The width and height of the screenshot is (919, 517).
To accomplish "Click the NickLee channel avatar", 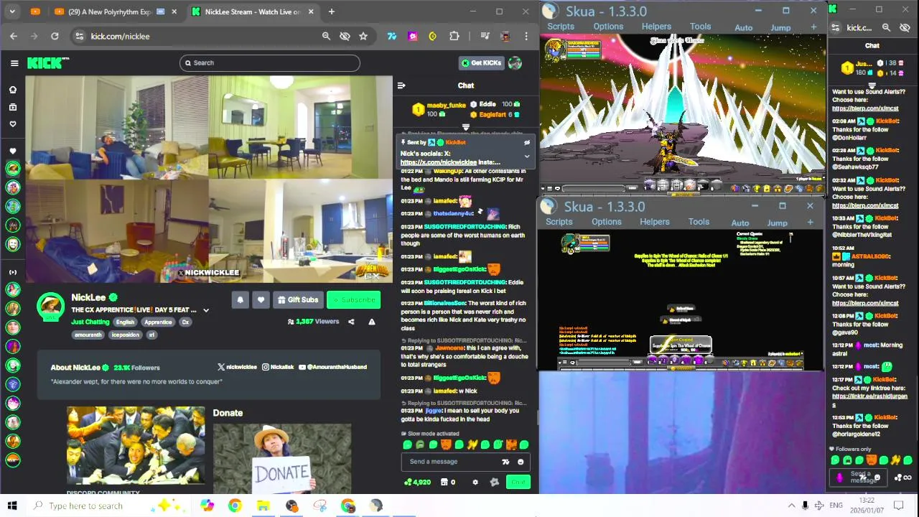I will click(x=50, y=307).
